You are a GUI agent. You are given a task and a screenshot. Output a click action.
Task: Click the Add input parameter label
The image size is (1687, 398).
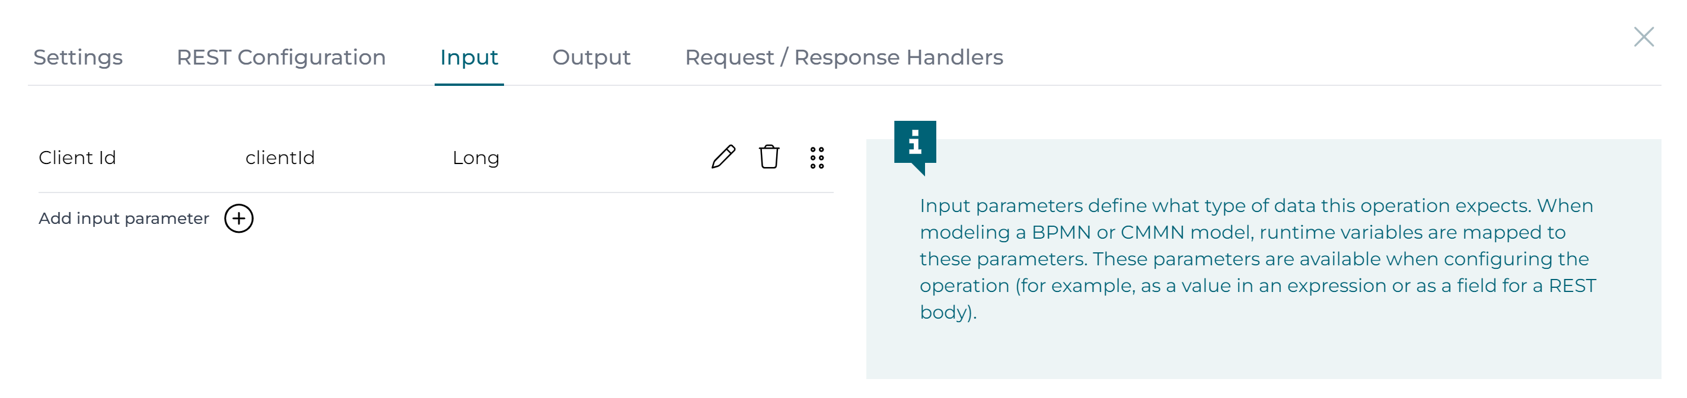124,219
